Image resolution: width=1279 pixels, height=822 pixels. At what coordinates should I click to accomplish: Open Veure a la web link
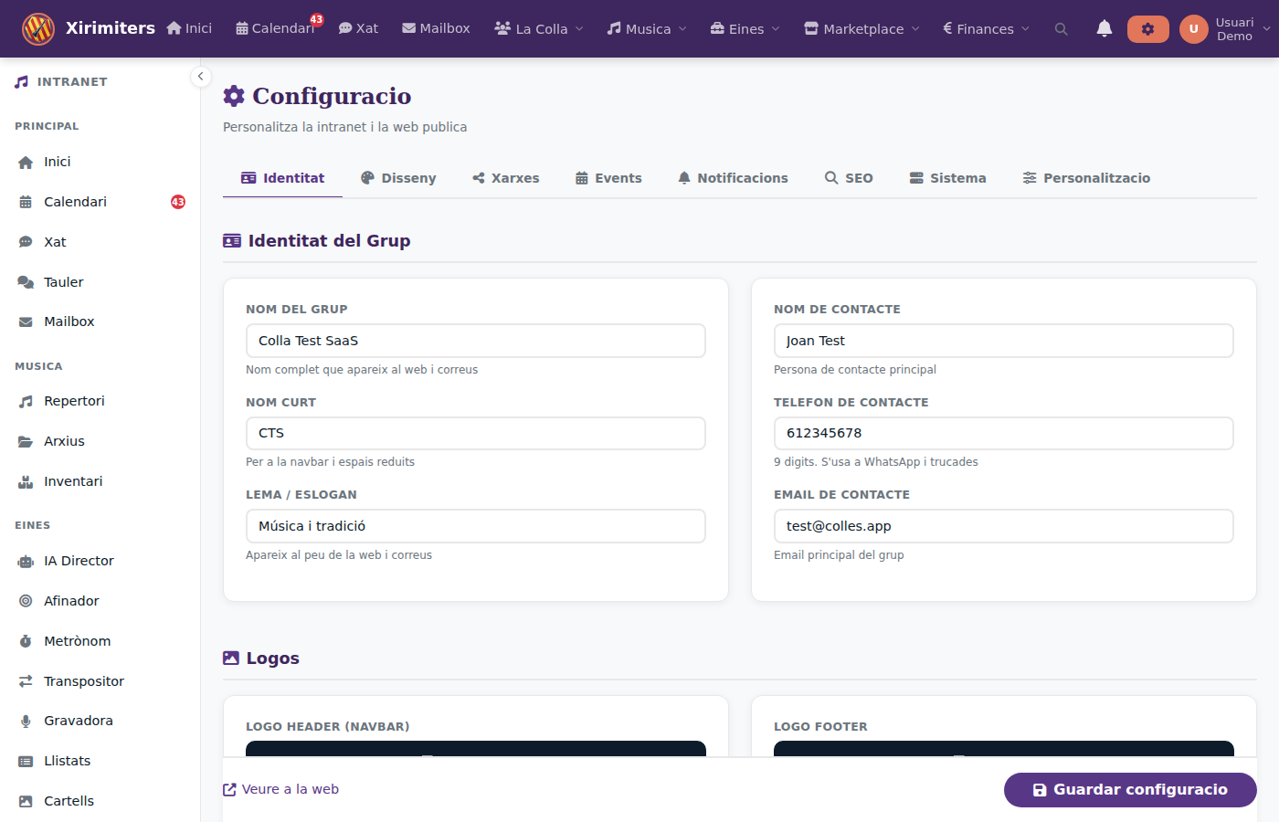(x=280, y=788)
